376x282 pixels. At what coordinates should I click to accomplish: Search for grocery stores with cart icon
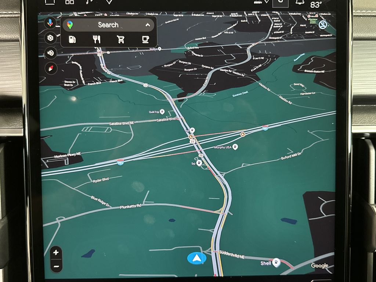pos(121,39)
